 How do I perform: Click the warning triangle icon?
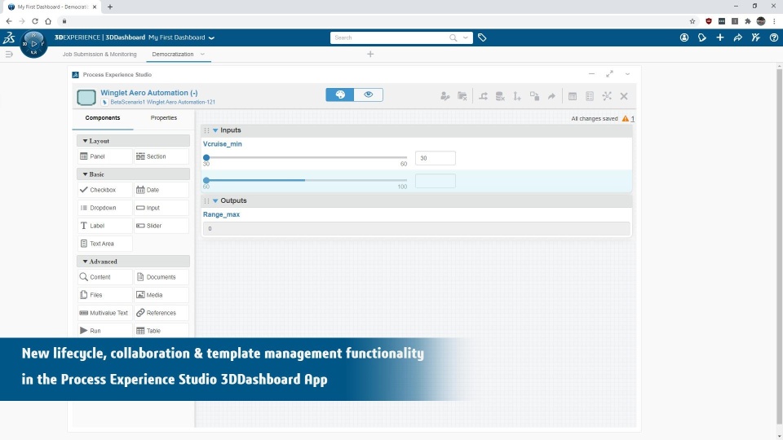(x=626, y=119)
